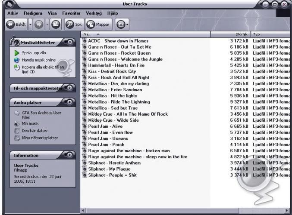Open the views dropdown in the toolbar
The width and height of the screenshot is (292, 215).
point(122,24)
